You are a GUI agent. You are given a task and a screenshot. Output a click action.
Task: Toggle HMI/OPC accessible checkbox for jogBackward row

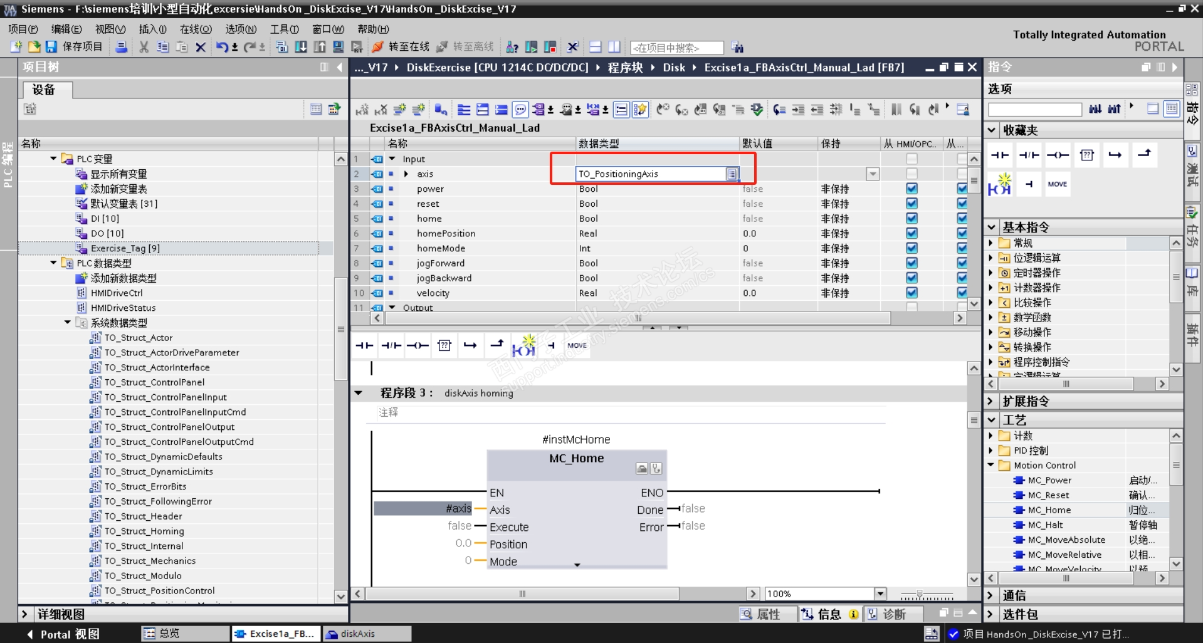pos(911,278)
